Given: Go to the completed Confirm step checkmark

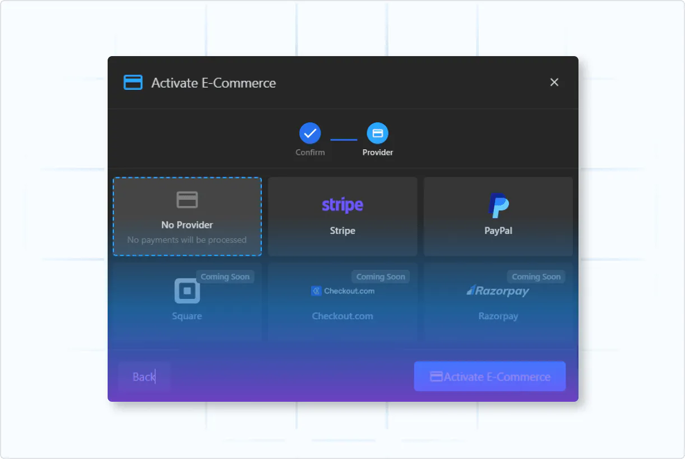Looking at the screenshot, I should click(x=310, y=134).
